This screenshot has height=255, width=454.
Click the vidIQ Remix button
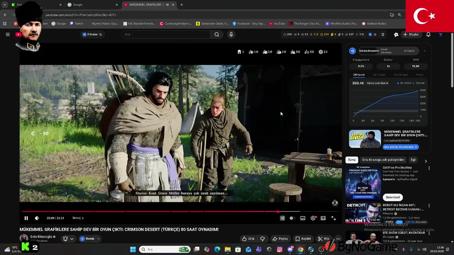pos(87,239)
